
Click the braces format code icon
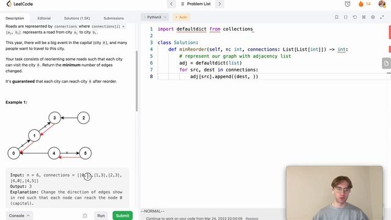point(346,17)
